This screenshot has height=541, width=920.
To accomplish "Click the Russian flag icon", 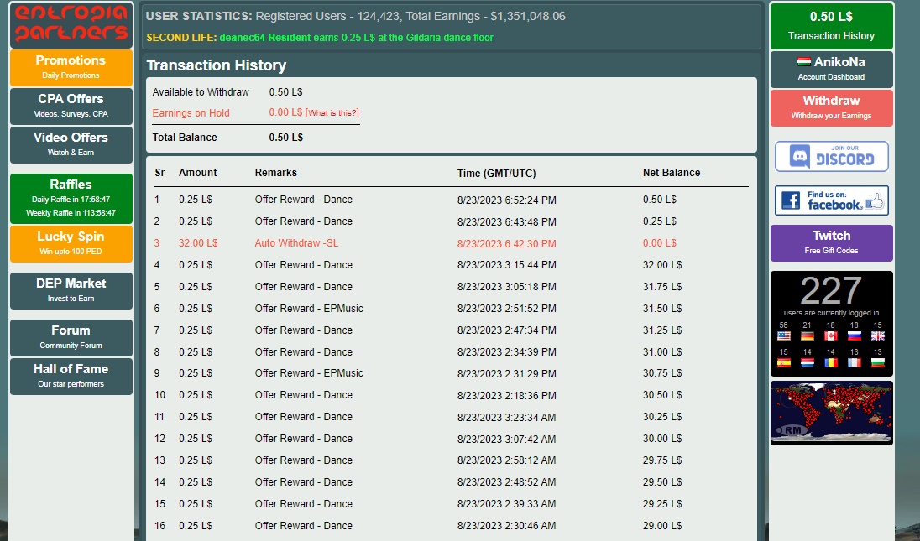I will [855, 336].
